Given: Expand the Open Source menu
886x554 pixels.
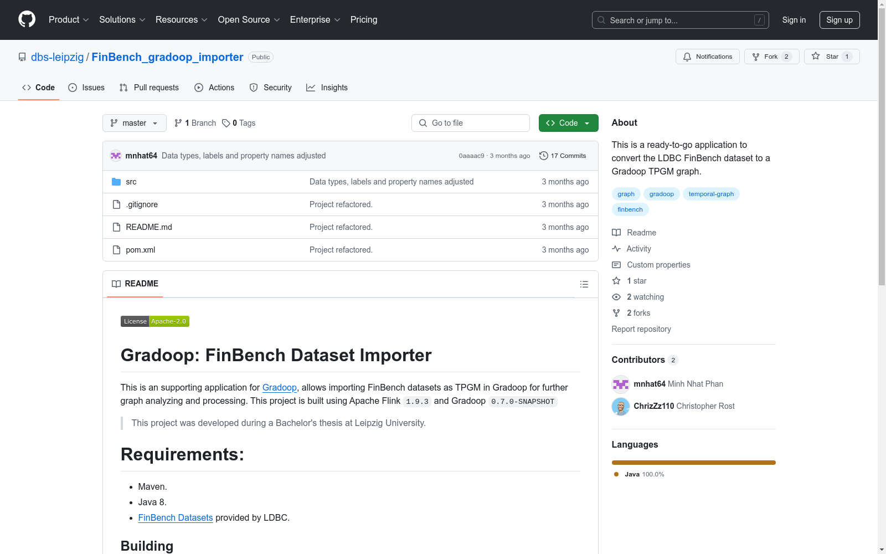Looking at the screenshot, I should click(249, 20).
